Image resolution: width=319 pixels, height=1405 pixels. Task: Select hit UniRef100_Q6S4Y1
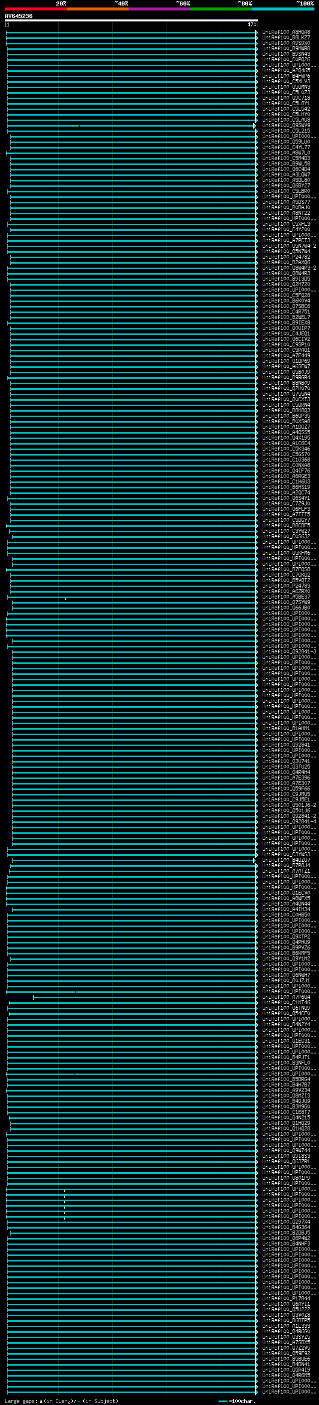pyautogui.click(x=286, y=498)
